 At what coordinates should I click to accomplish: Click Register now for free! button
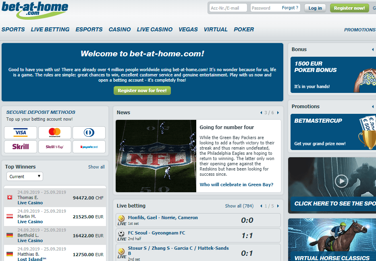click(142, 90)
